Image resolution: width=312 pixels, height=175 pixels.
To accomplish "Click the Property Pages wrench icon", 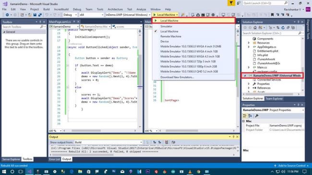I will [x=257, y=116].
